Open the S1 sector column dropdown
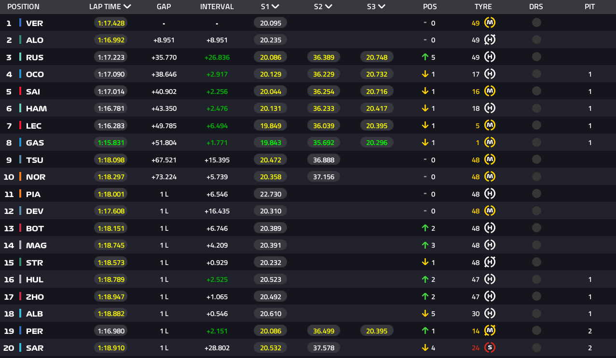 click(275, 7)
